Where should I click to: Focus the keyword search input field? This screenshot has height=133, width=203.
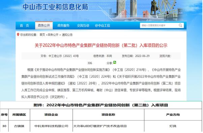(x=159, y=25)
